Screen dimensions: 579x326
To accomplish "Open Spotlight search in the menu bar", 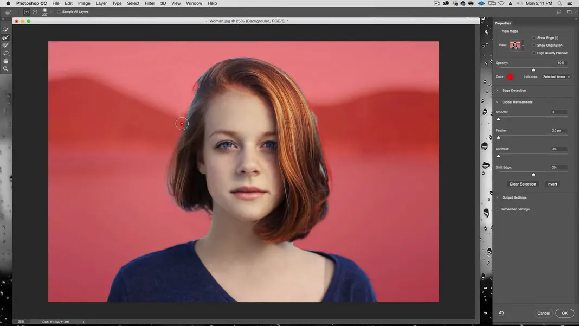I will coord(560,3).
